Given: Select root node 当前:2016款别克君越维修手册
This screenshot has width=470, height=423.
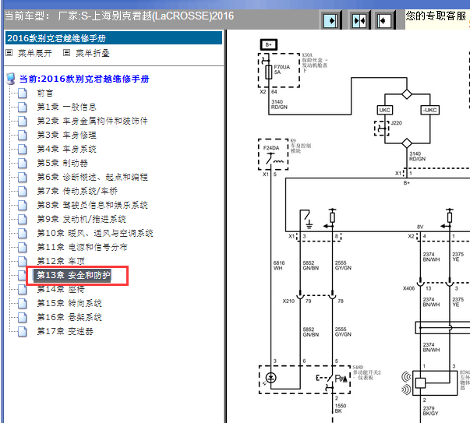Looking at the screenshot, I should click(x=84, y=79).
